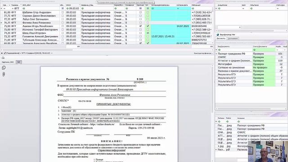Open the Конструктор фильтра editor
Viewport: 288px width, 162px height.
tap(203, 53)
